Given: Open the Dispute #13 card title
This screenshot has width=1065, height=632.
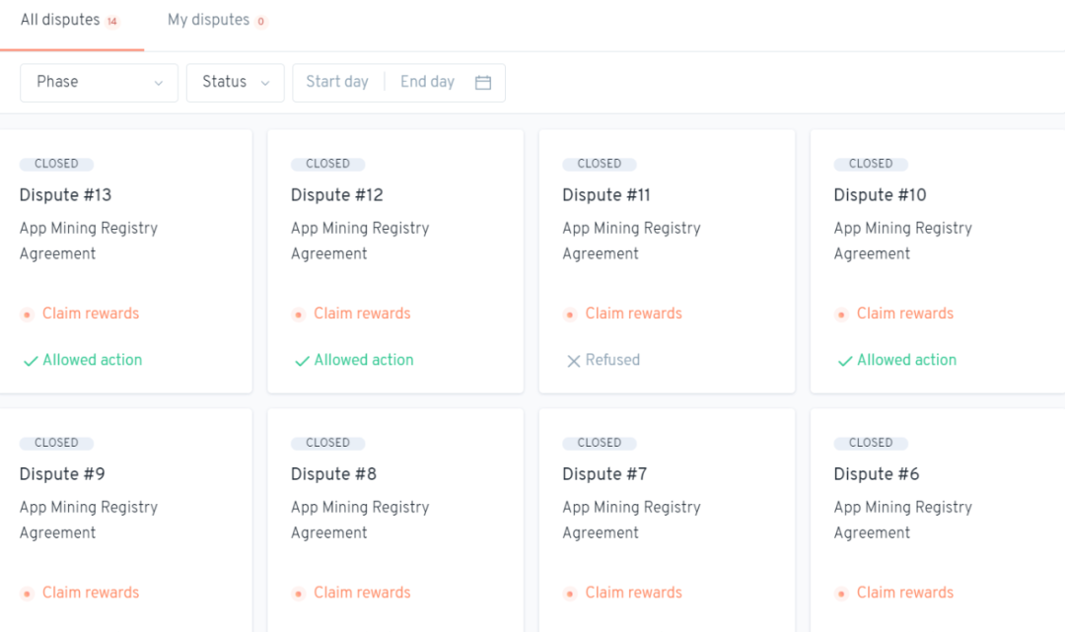Looking at the screenshot, I should pos(65,195).
